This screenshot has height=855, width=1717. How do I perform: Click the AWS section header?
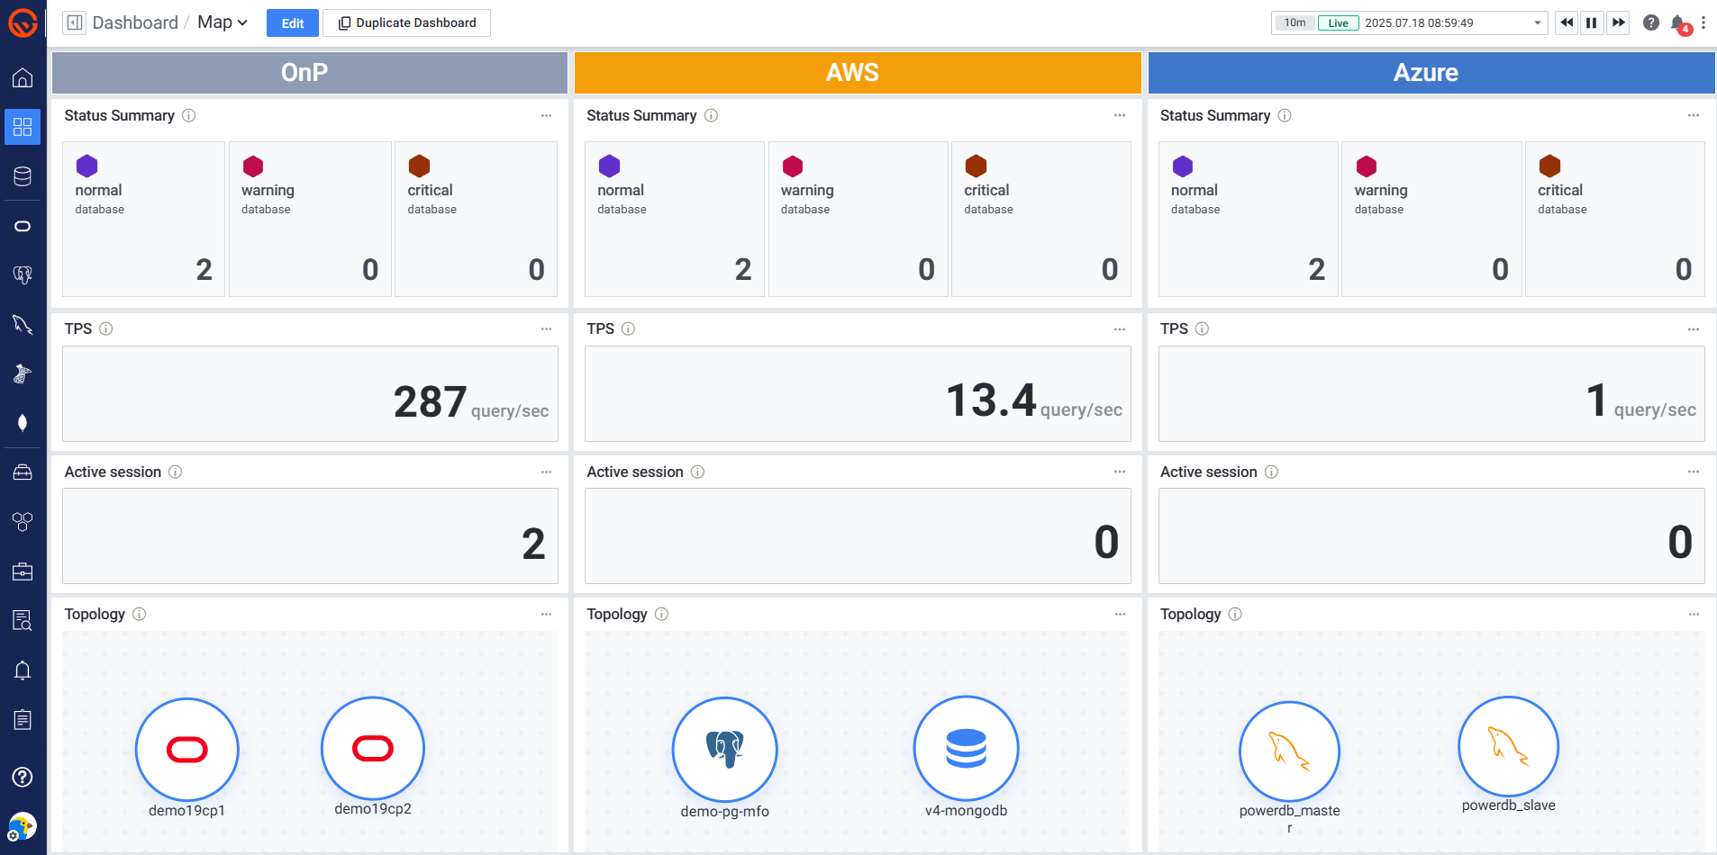pos(858,72)
